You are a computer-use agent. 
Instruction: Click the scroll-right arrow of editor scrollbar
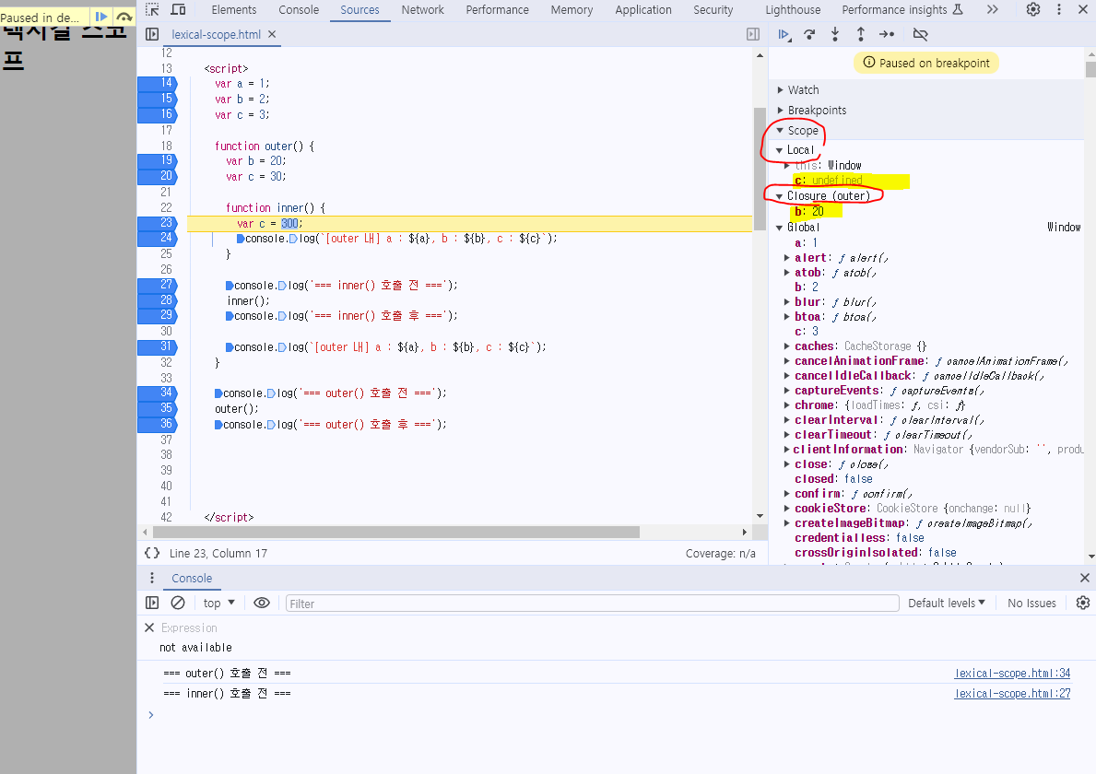tap(745, 533)
